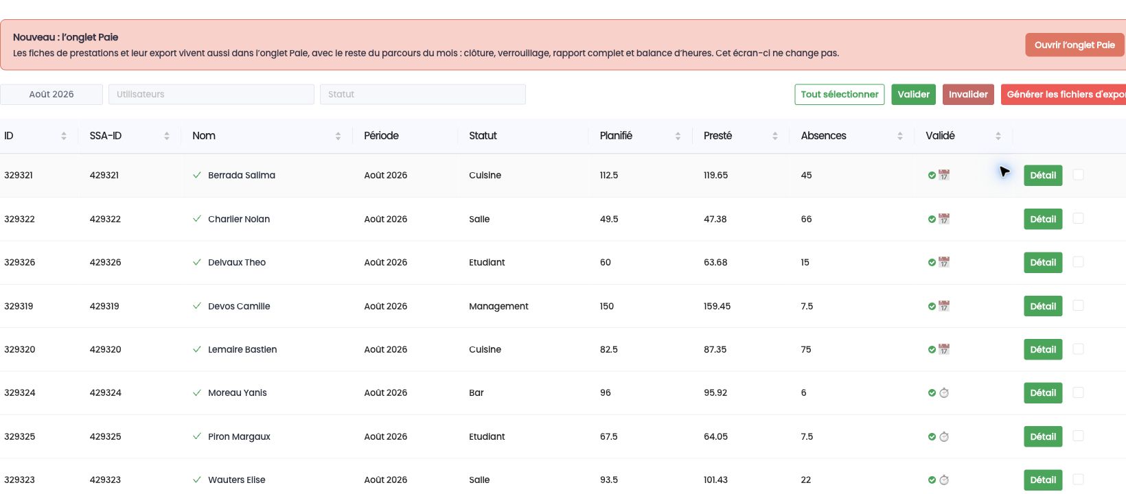Click the Management status in Devos Camille's row
This screenshot has width=1126, height=494.
tap(498, 306)
